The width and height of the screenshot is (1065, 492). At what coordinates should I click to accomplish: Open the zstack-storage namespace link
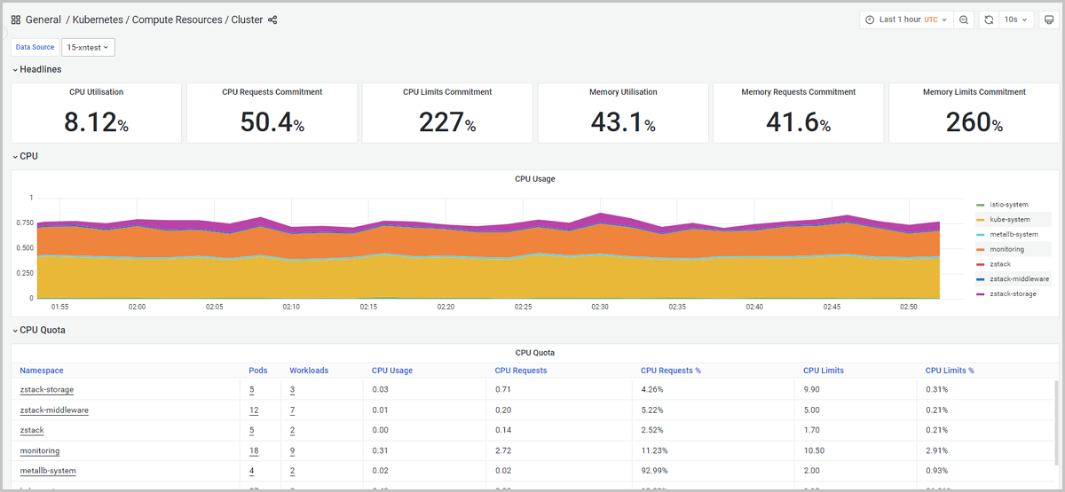pos(47,389)
